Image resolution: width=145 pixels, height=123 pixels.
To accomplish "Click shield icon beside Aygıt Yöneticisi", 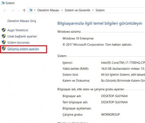I will pos(4,30).
